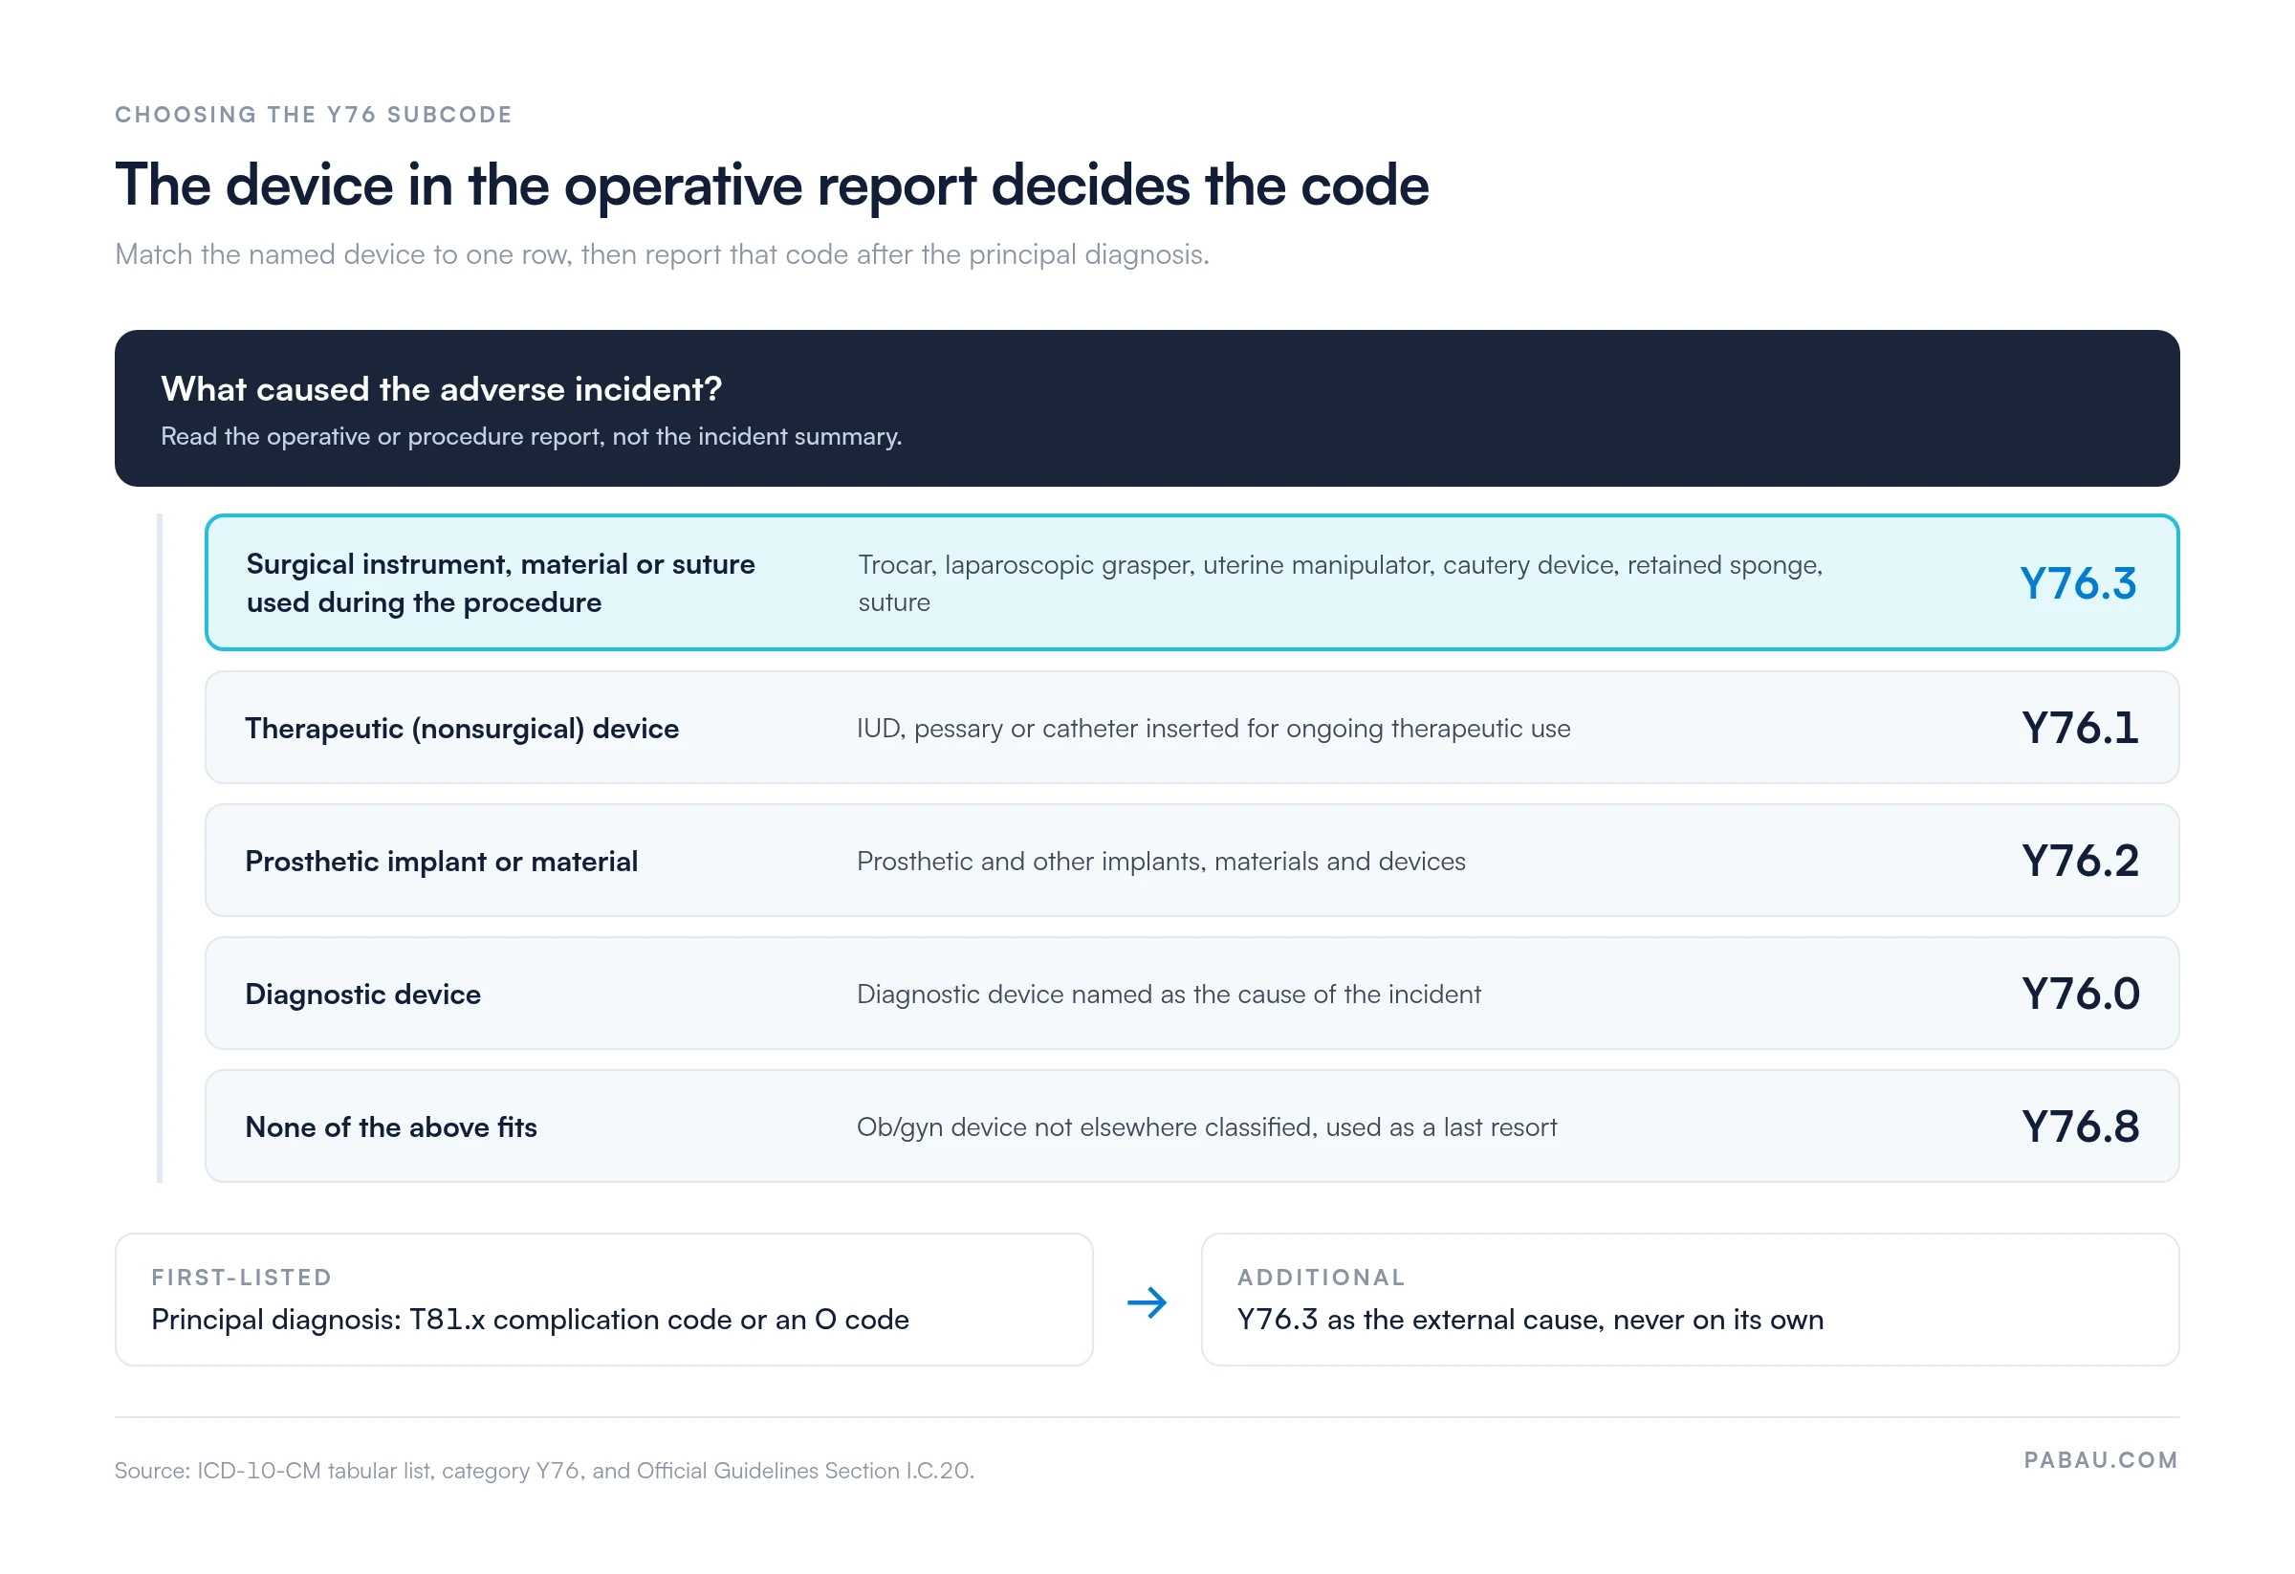Click the subtitle starting 'Match the named device'
This screenshot has width=2295, height=1574.
click(x=662, y=254)
